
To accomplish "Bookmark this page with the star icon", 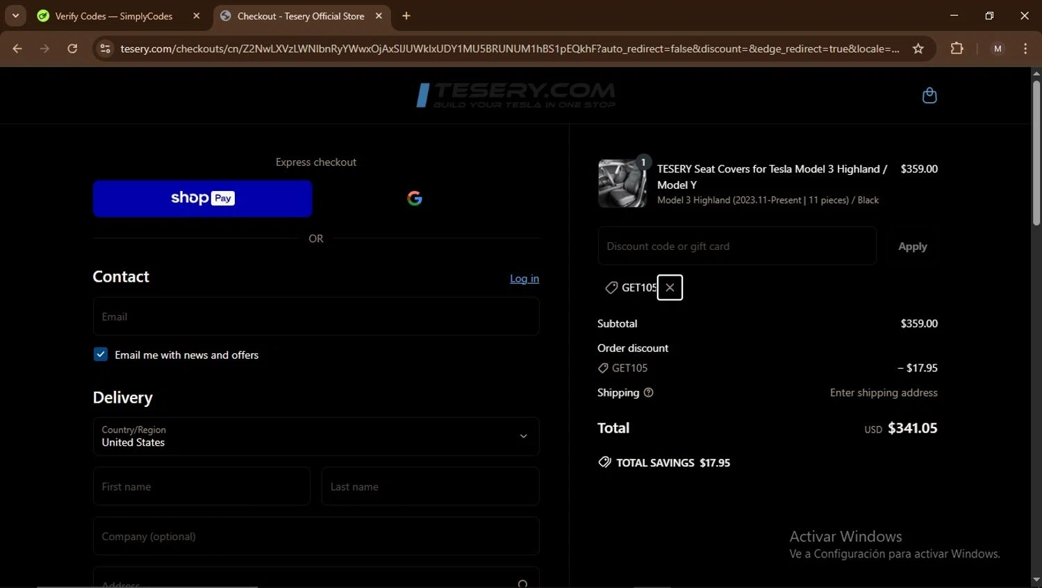I will pos(918,49).
